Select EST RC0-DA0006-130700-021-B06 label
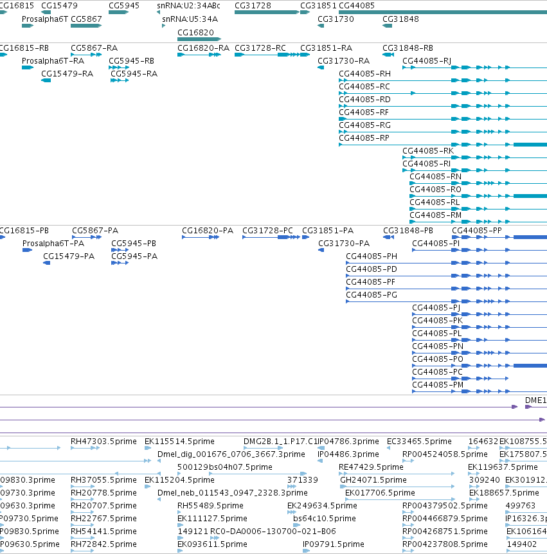This screenshot has width=547, height=554. point(273,532)
